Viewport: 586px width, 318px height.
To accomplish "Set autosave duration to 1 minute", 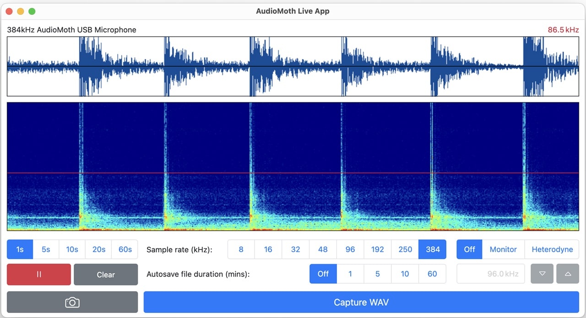I will [x=350, y=274].
